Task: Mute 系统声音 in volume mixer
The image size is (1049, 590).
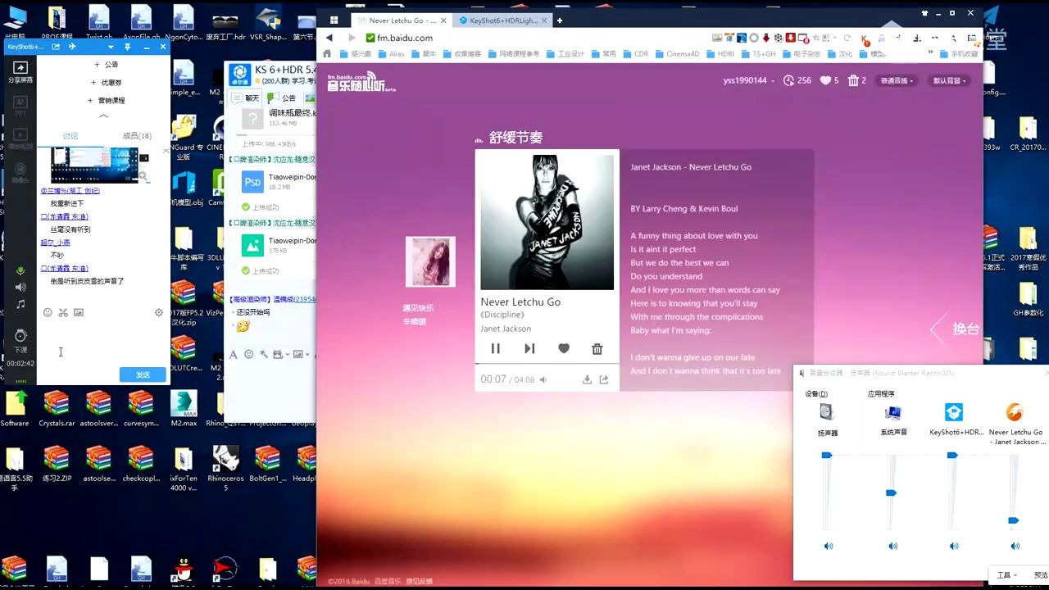Action: (892, 546)
